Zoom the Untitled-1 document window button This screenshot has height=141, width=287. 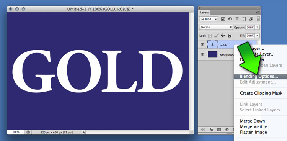click(x=23, y=9)
